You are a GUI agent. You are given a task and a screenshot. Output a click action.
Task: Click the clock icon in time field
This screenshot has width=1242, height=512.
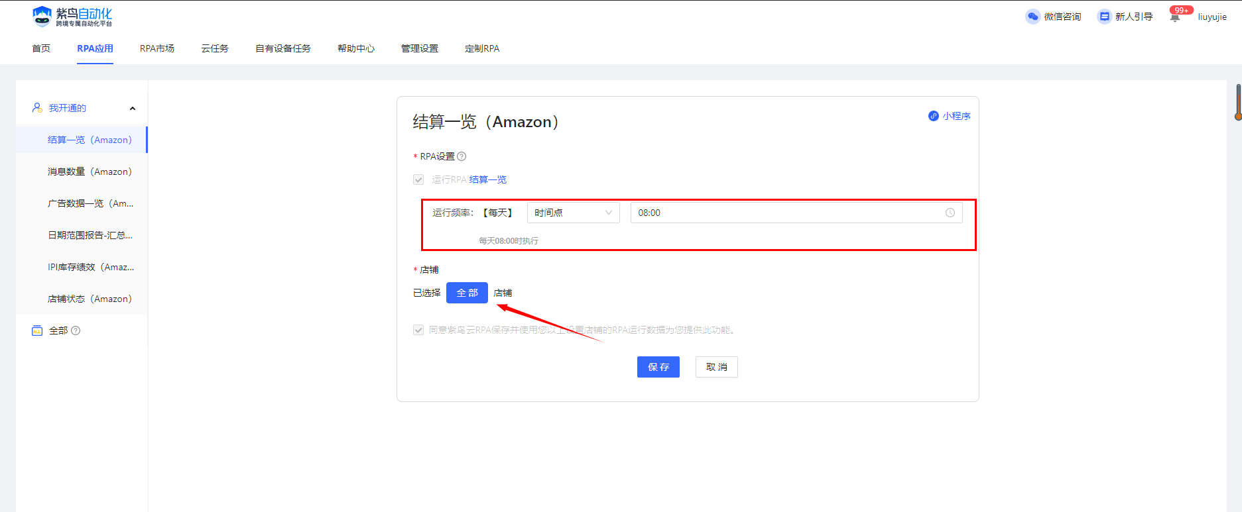(950, 213)
